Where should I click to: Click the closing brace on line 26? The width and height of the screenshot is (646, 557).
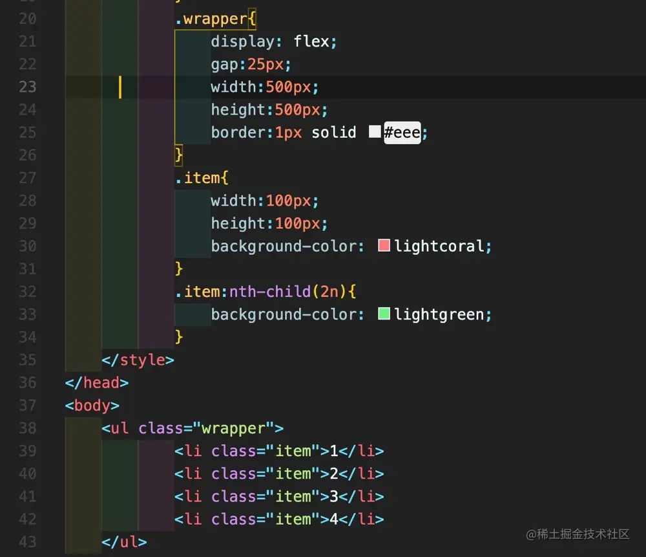(179, 155)
